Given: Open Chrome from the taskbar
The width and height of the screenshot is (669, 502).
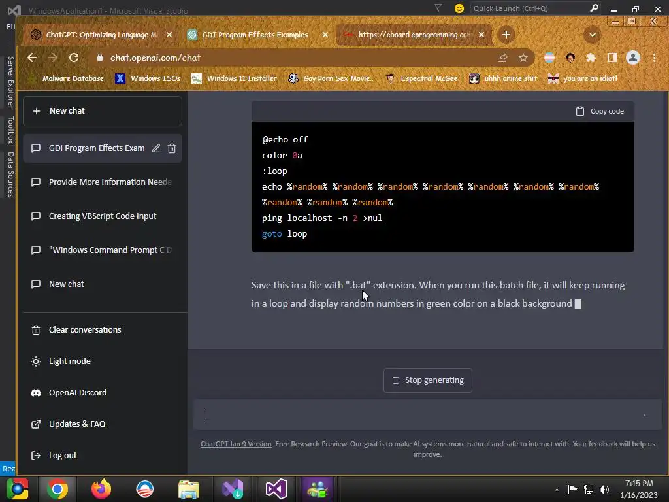Looking at the screenshot, I should point(57,489).
